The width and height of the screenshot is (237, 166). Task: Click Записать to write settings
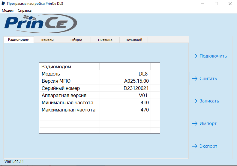coord(211,101)
